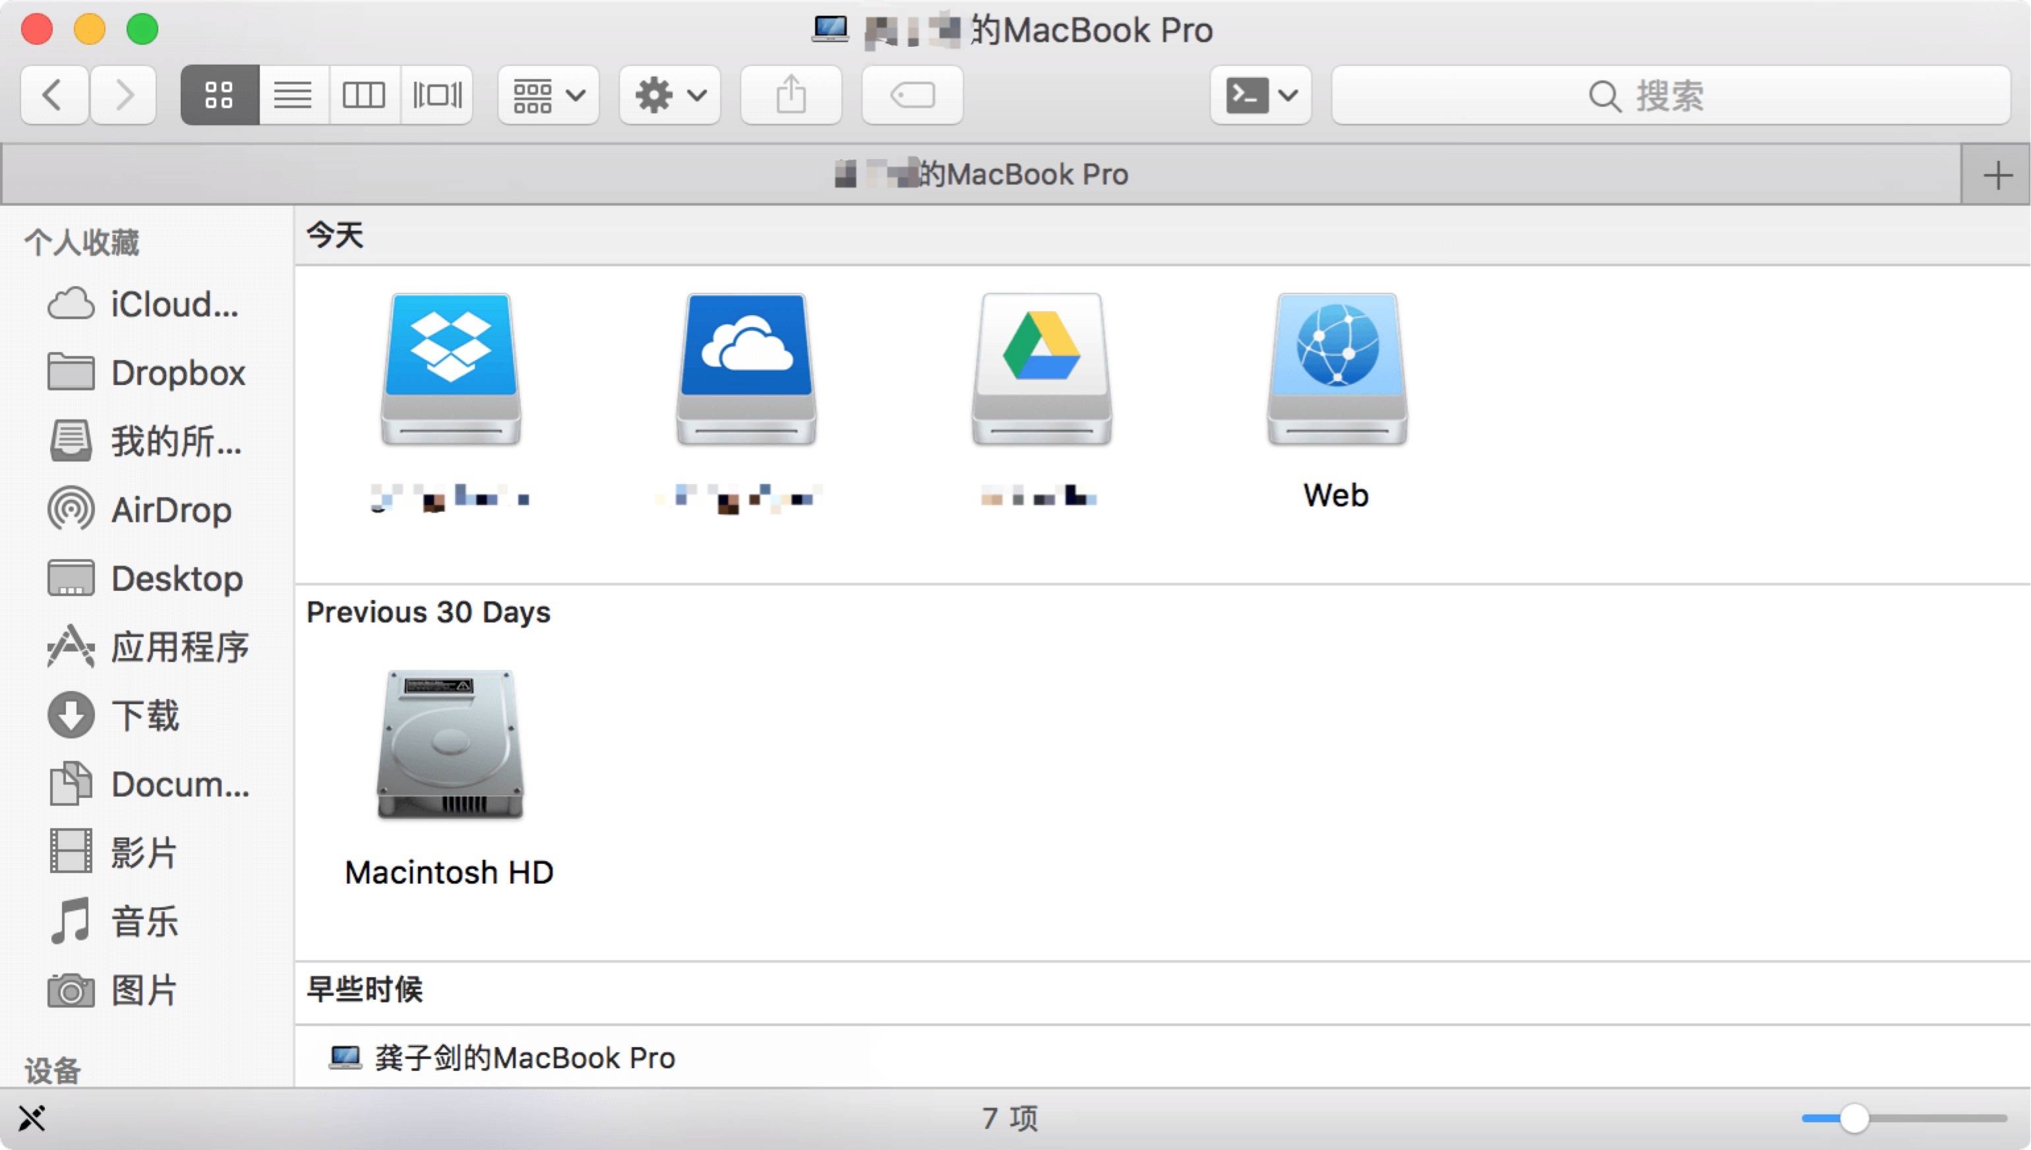Viewport: 2031px width, 1150px height.
Task: Add a new tab with the plus button
Action: 1997,175
